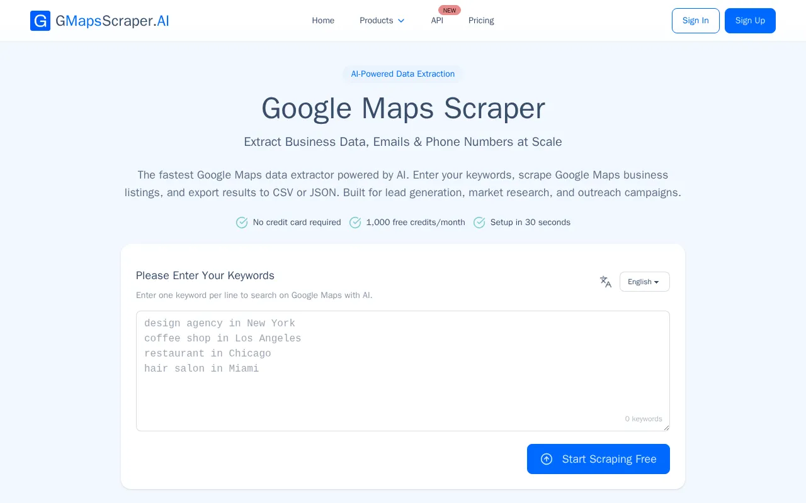Click the Extract Business Data subtitle
The height and width of the screenshot is (503, 806).
pos(403,142)
